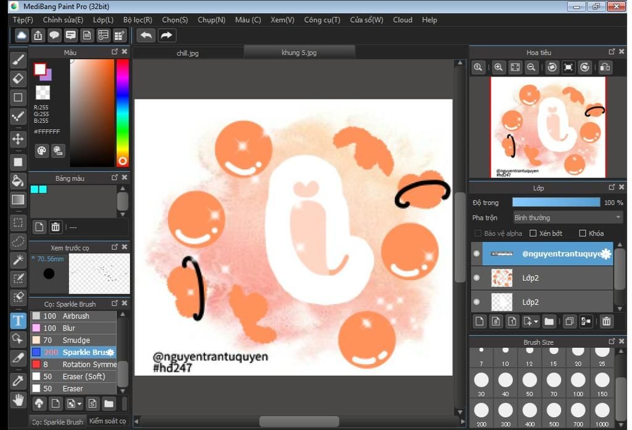Open the color palette icon in Màu panel
632x430 pixels.
click(x=41, y=151)
